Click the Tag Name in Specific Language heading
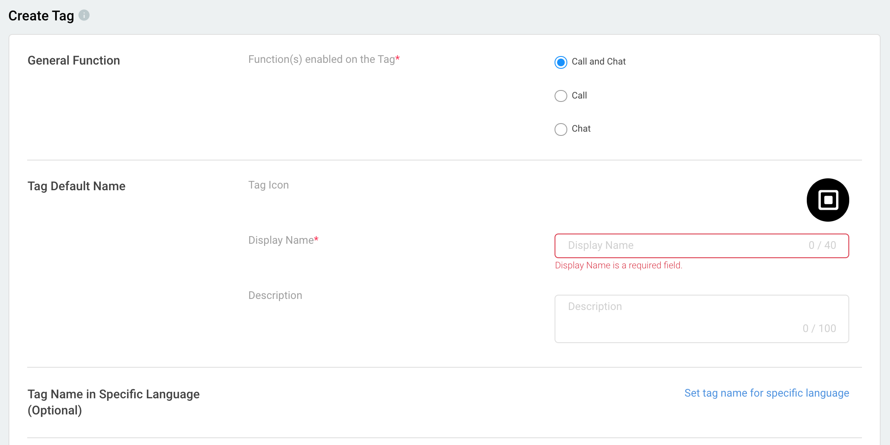The height and width of the screenshot is (445, 890). (x=113, y=402)
